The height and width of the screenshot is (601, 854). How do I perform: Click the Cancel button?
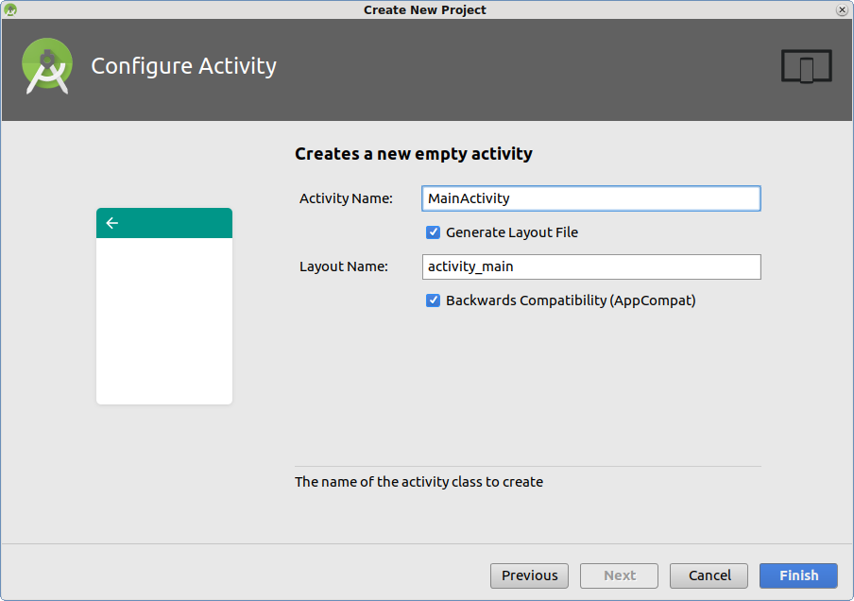(708, 575)
